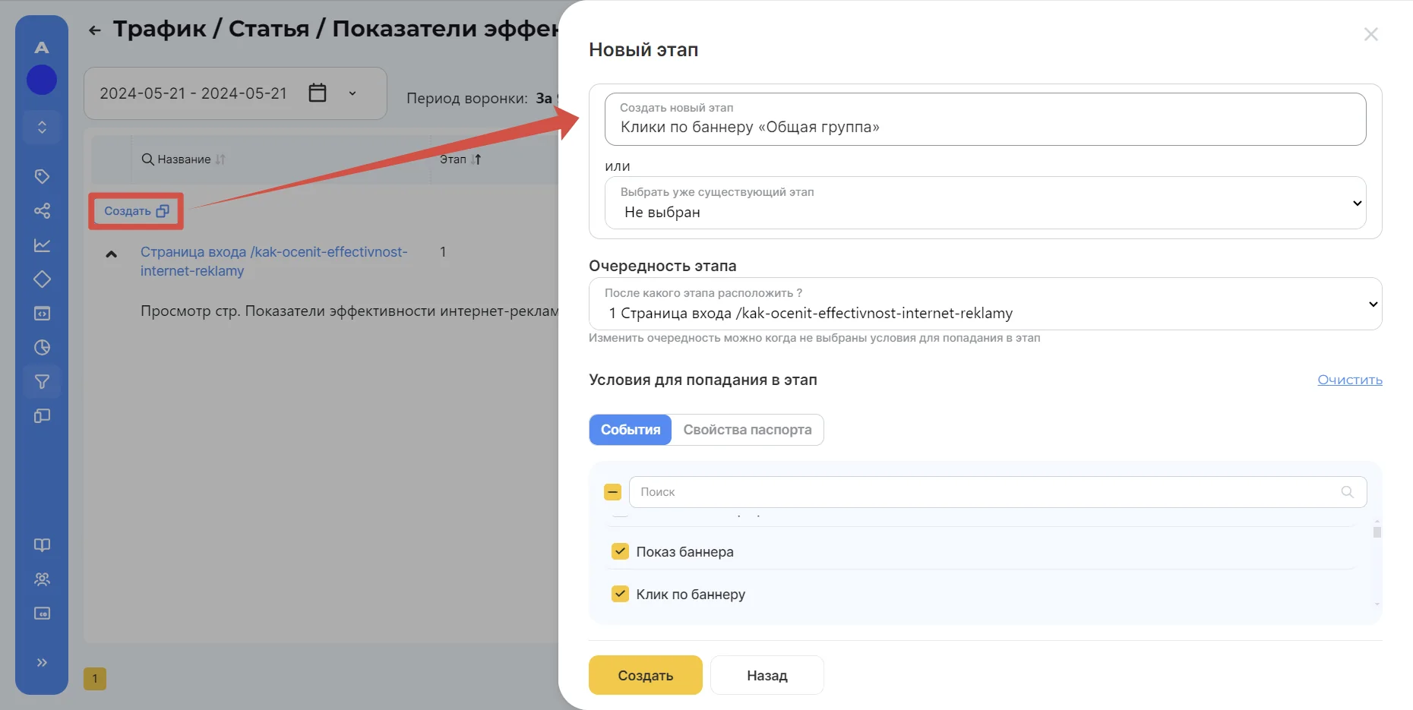Open the tag icon section in sidebar

click(42, 176)
